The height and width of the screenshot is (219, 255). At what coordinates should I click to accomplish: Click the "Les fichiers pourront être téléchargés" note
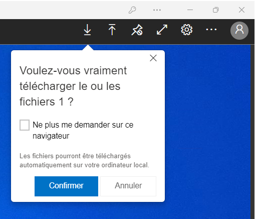tap(84, 160)
